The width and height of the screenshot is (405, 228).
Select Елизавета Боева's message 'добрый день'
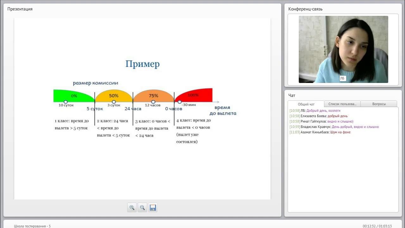point(337,116)
